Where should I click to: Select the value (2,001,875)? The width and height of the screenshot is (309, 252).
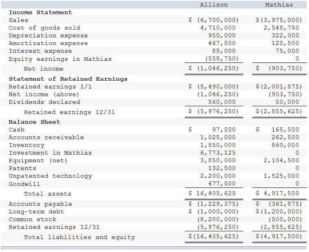click(x=281, y=86)
